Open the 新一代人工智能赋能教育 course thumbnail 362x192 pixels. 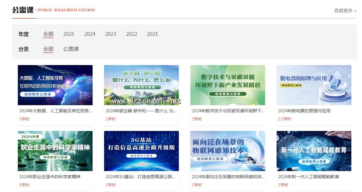pyautogui.click(x=314, y=151)
